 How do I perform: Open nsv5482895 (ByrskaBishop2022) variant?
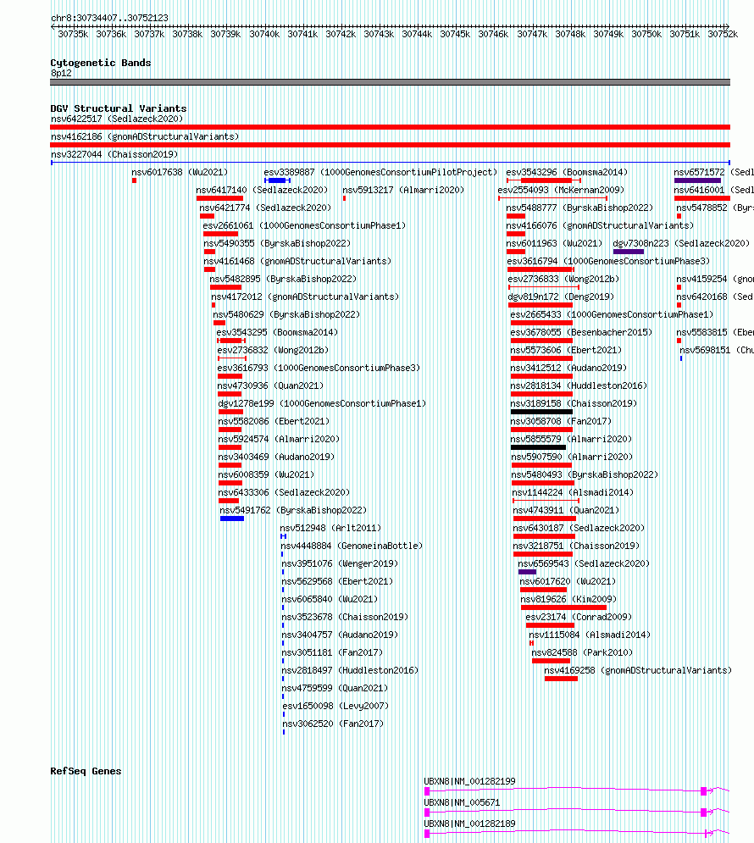point(283,279)
